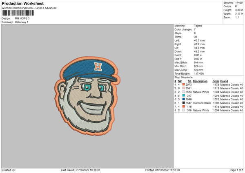The image size is (245, 173).
Task: Click the "Brand" column header
Action: tap(224, 81)
